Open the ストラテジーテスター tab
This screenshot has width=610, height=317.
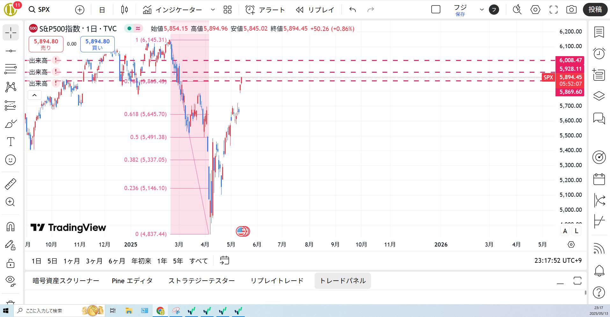point(201,281)
